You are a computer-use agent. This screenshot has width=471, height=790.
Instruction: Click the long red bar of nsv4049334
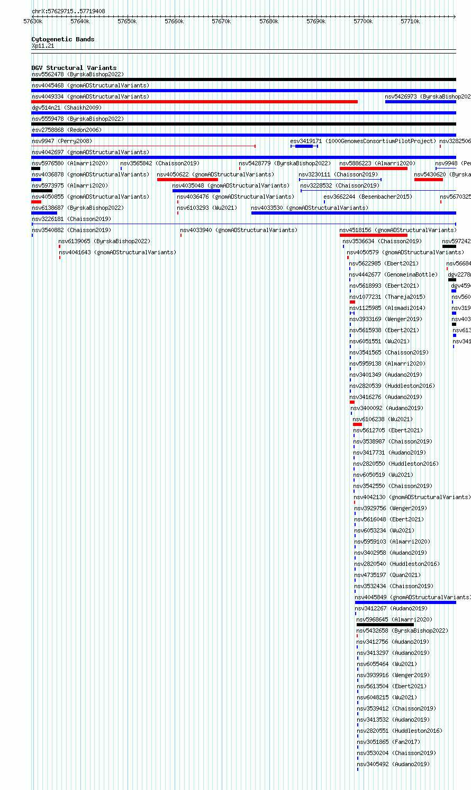click(195, 102)
